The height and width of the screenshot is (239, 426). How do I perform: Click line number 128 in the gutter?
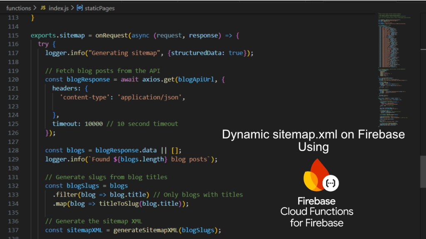pyautogui.click(x=13, y=150)
